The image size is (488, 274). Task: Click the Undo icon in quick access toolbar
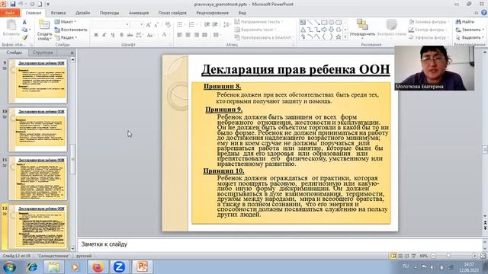[x=21, y=4]
